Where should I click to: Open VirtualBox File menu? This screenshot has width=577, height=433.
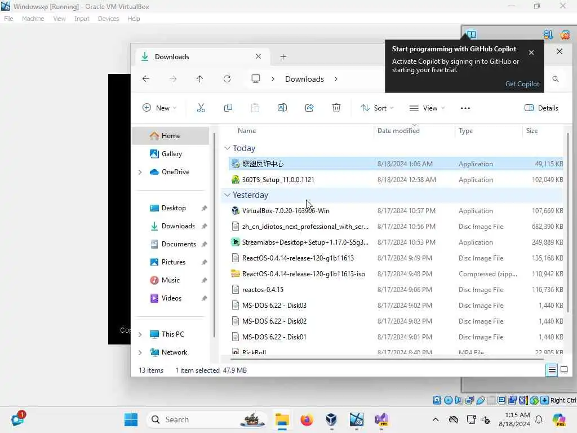(x=8, y=19)
